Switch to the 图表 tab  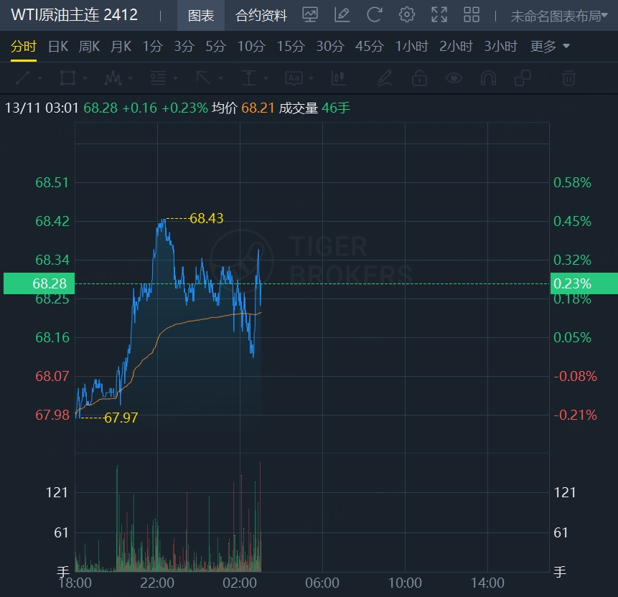201,16
